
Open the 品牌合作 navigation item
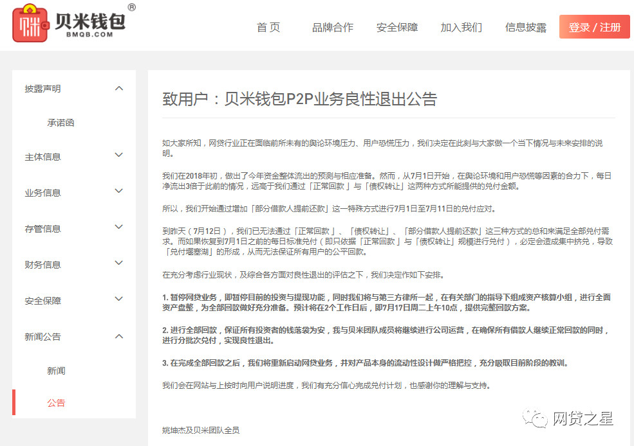pos(332,28)
